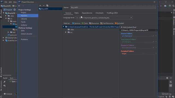175x98 pixels.
Task: Switch to the Paths tab
Action: [x=77, y=13]
